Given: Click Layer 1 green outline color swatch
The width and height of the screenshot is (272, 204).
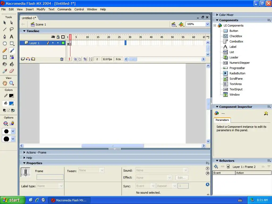Looking at the screenshot, I should pyautogui.click(x=63, y=43).
